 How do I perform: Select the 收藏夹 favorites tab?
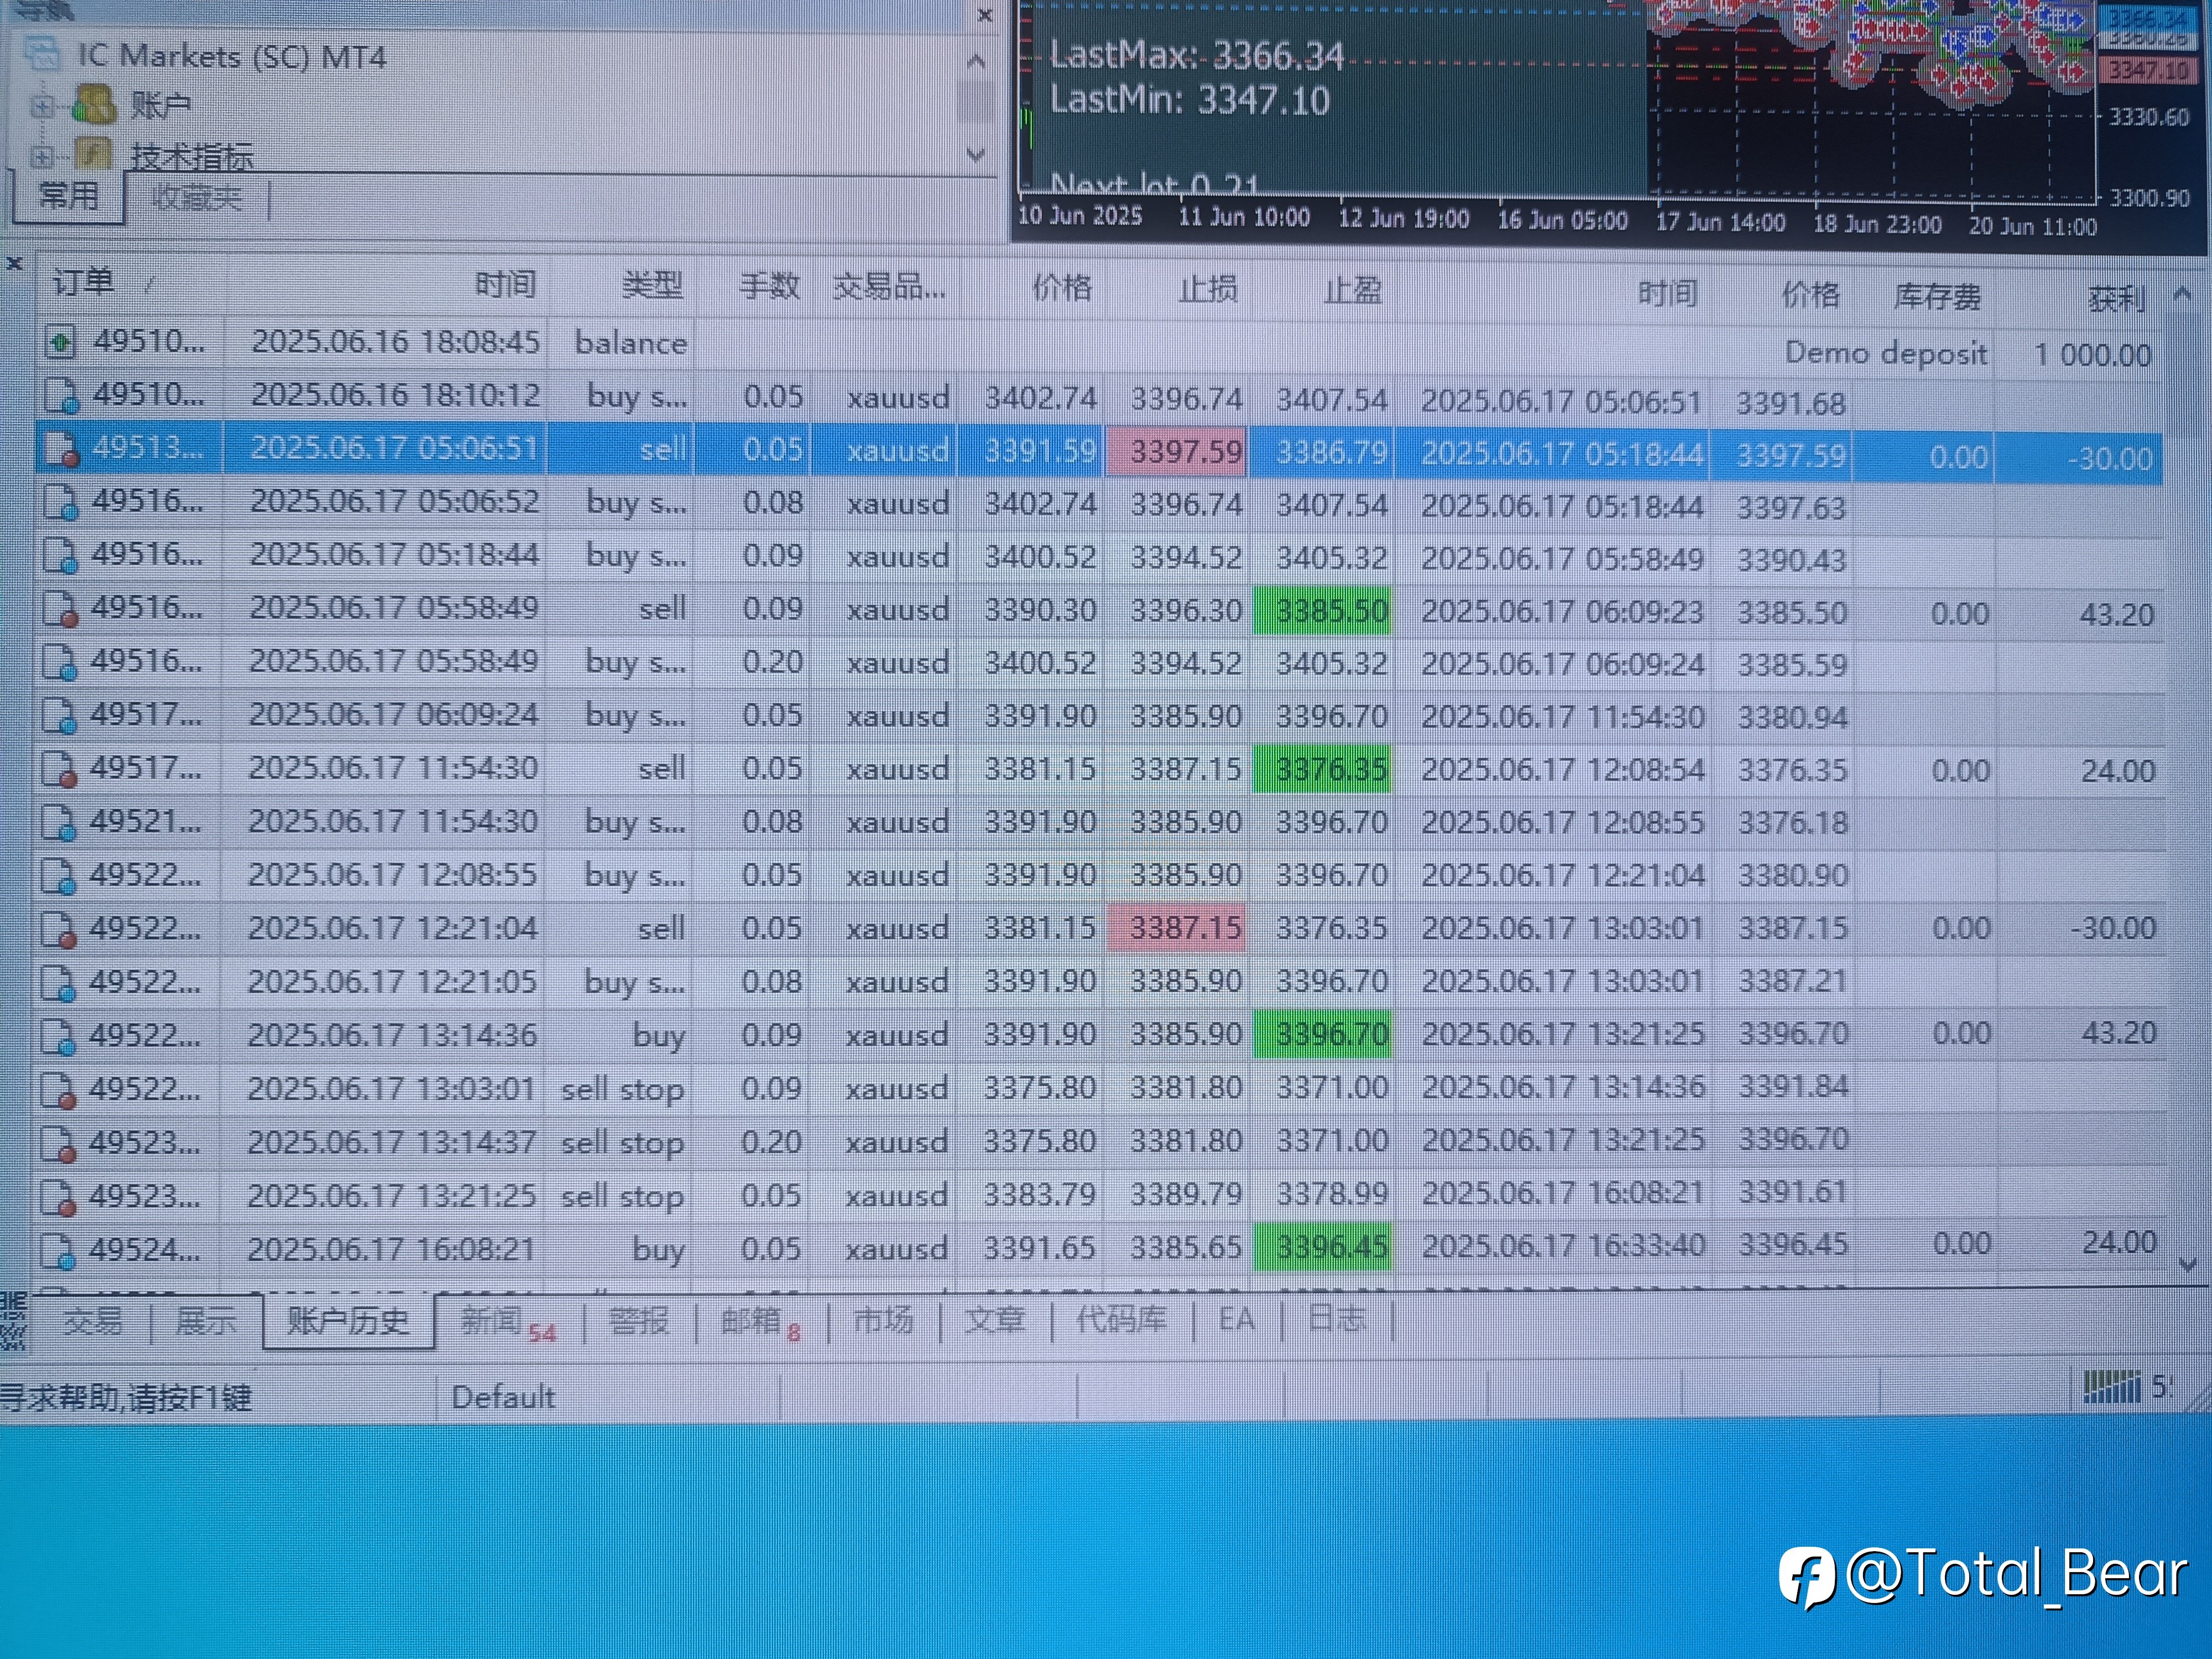point(197,197)
